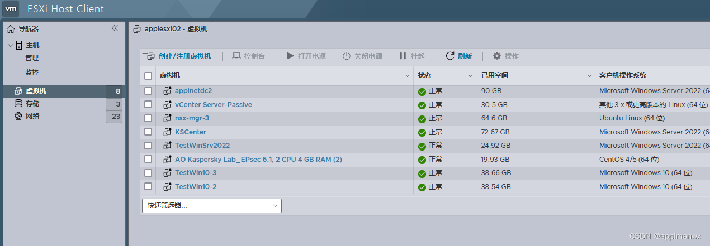Click the 客户机操作系统 column header

tap(623, 75)
